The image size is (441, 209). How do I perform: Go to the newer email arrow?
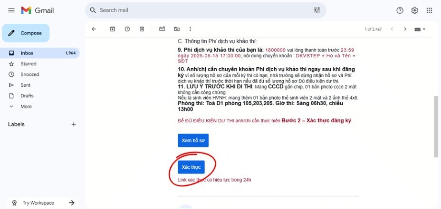click(x=392, y=29)
